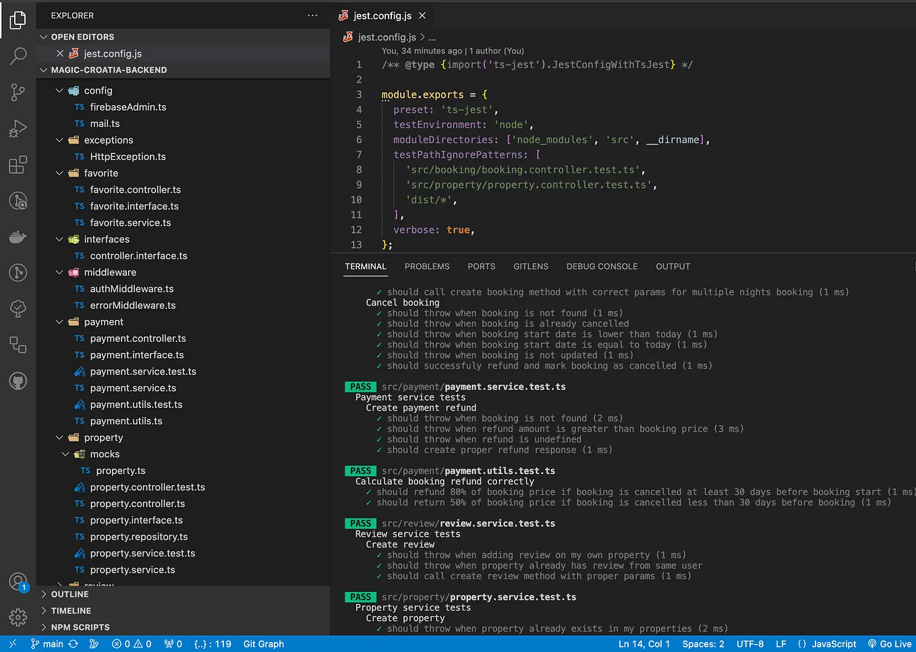Open the Extensions view icon
The width and height of the screenshot is (916, 652).
(18, 165)
